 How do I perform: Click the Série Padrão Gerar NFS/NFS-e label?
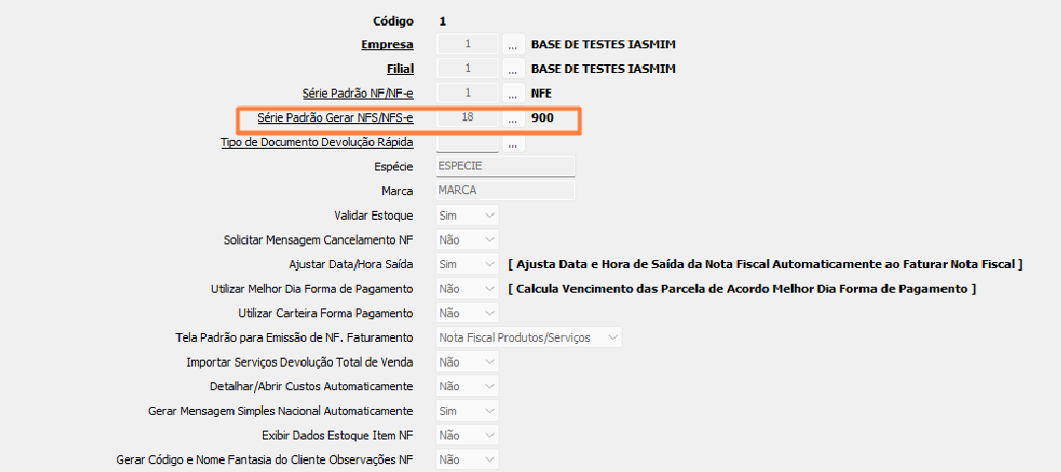click(x=335, y=118)
